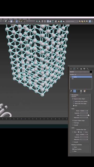Viewport: 94px width, 167px height.
Task: Click Joints Material ID spinner arrows
Action: tap(87, 139)
